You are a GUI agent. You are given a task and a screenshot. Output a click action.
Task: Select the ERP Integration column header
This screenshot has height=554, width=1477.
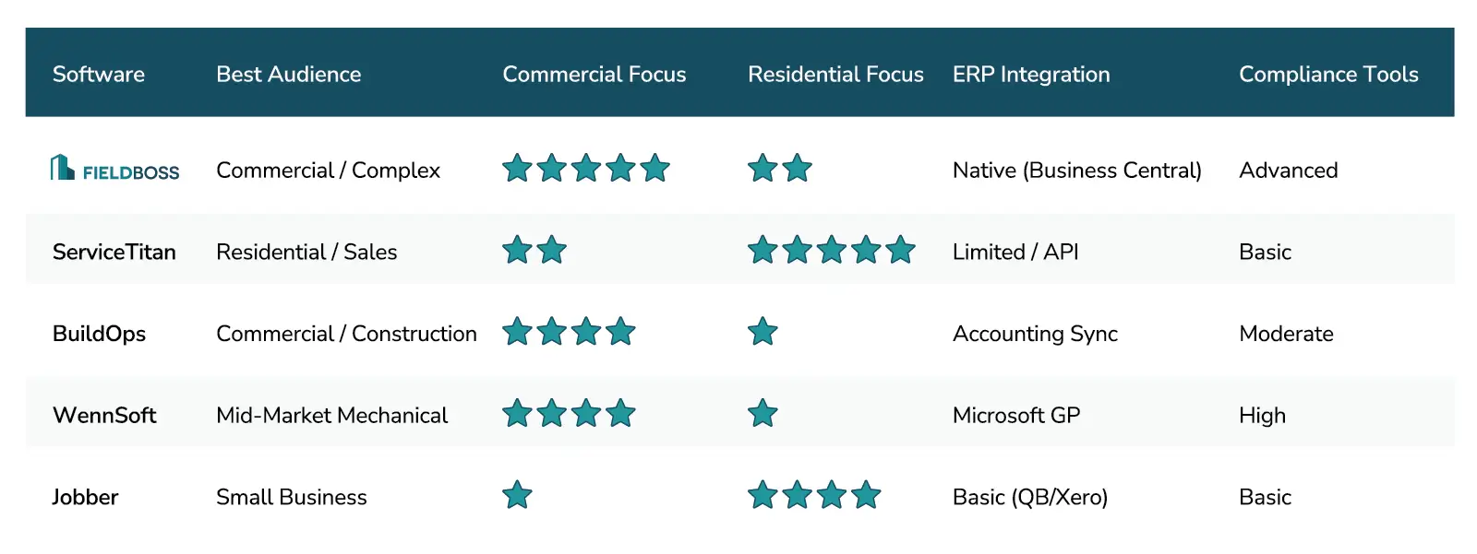(1031, 75)
